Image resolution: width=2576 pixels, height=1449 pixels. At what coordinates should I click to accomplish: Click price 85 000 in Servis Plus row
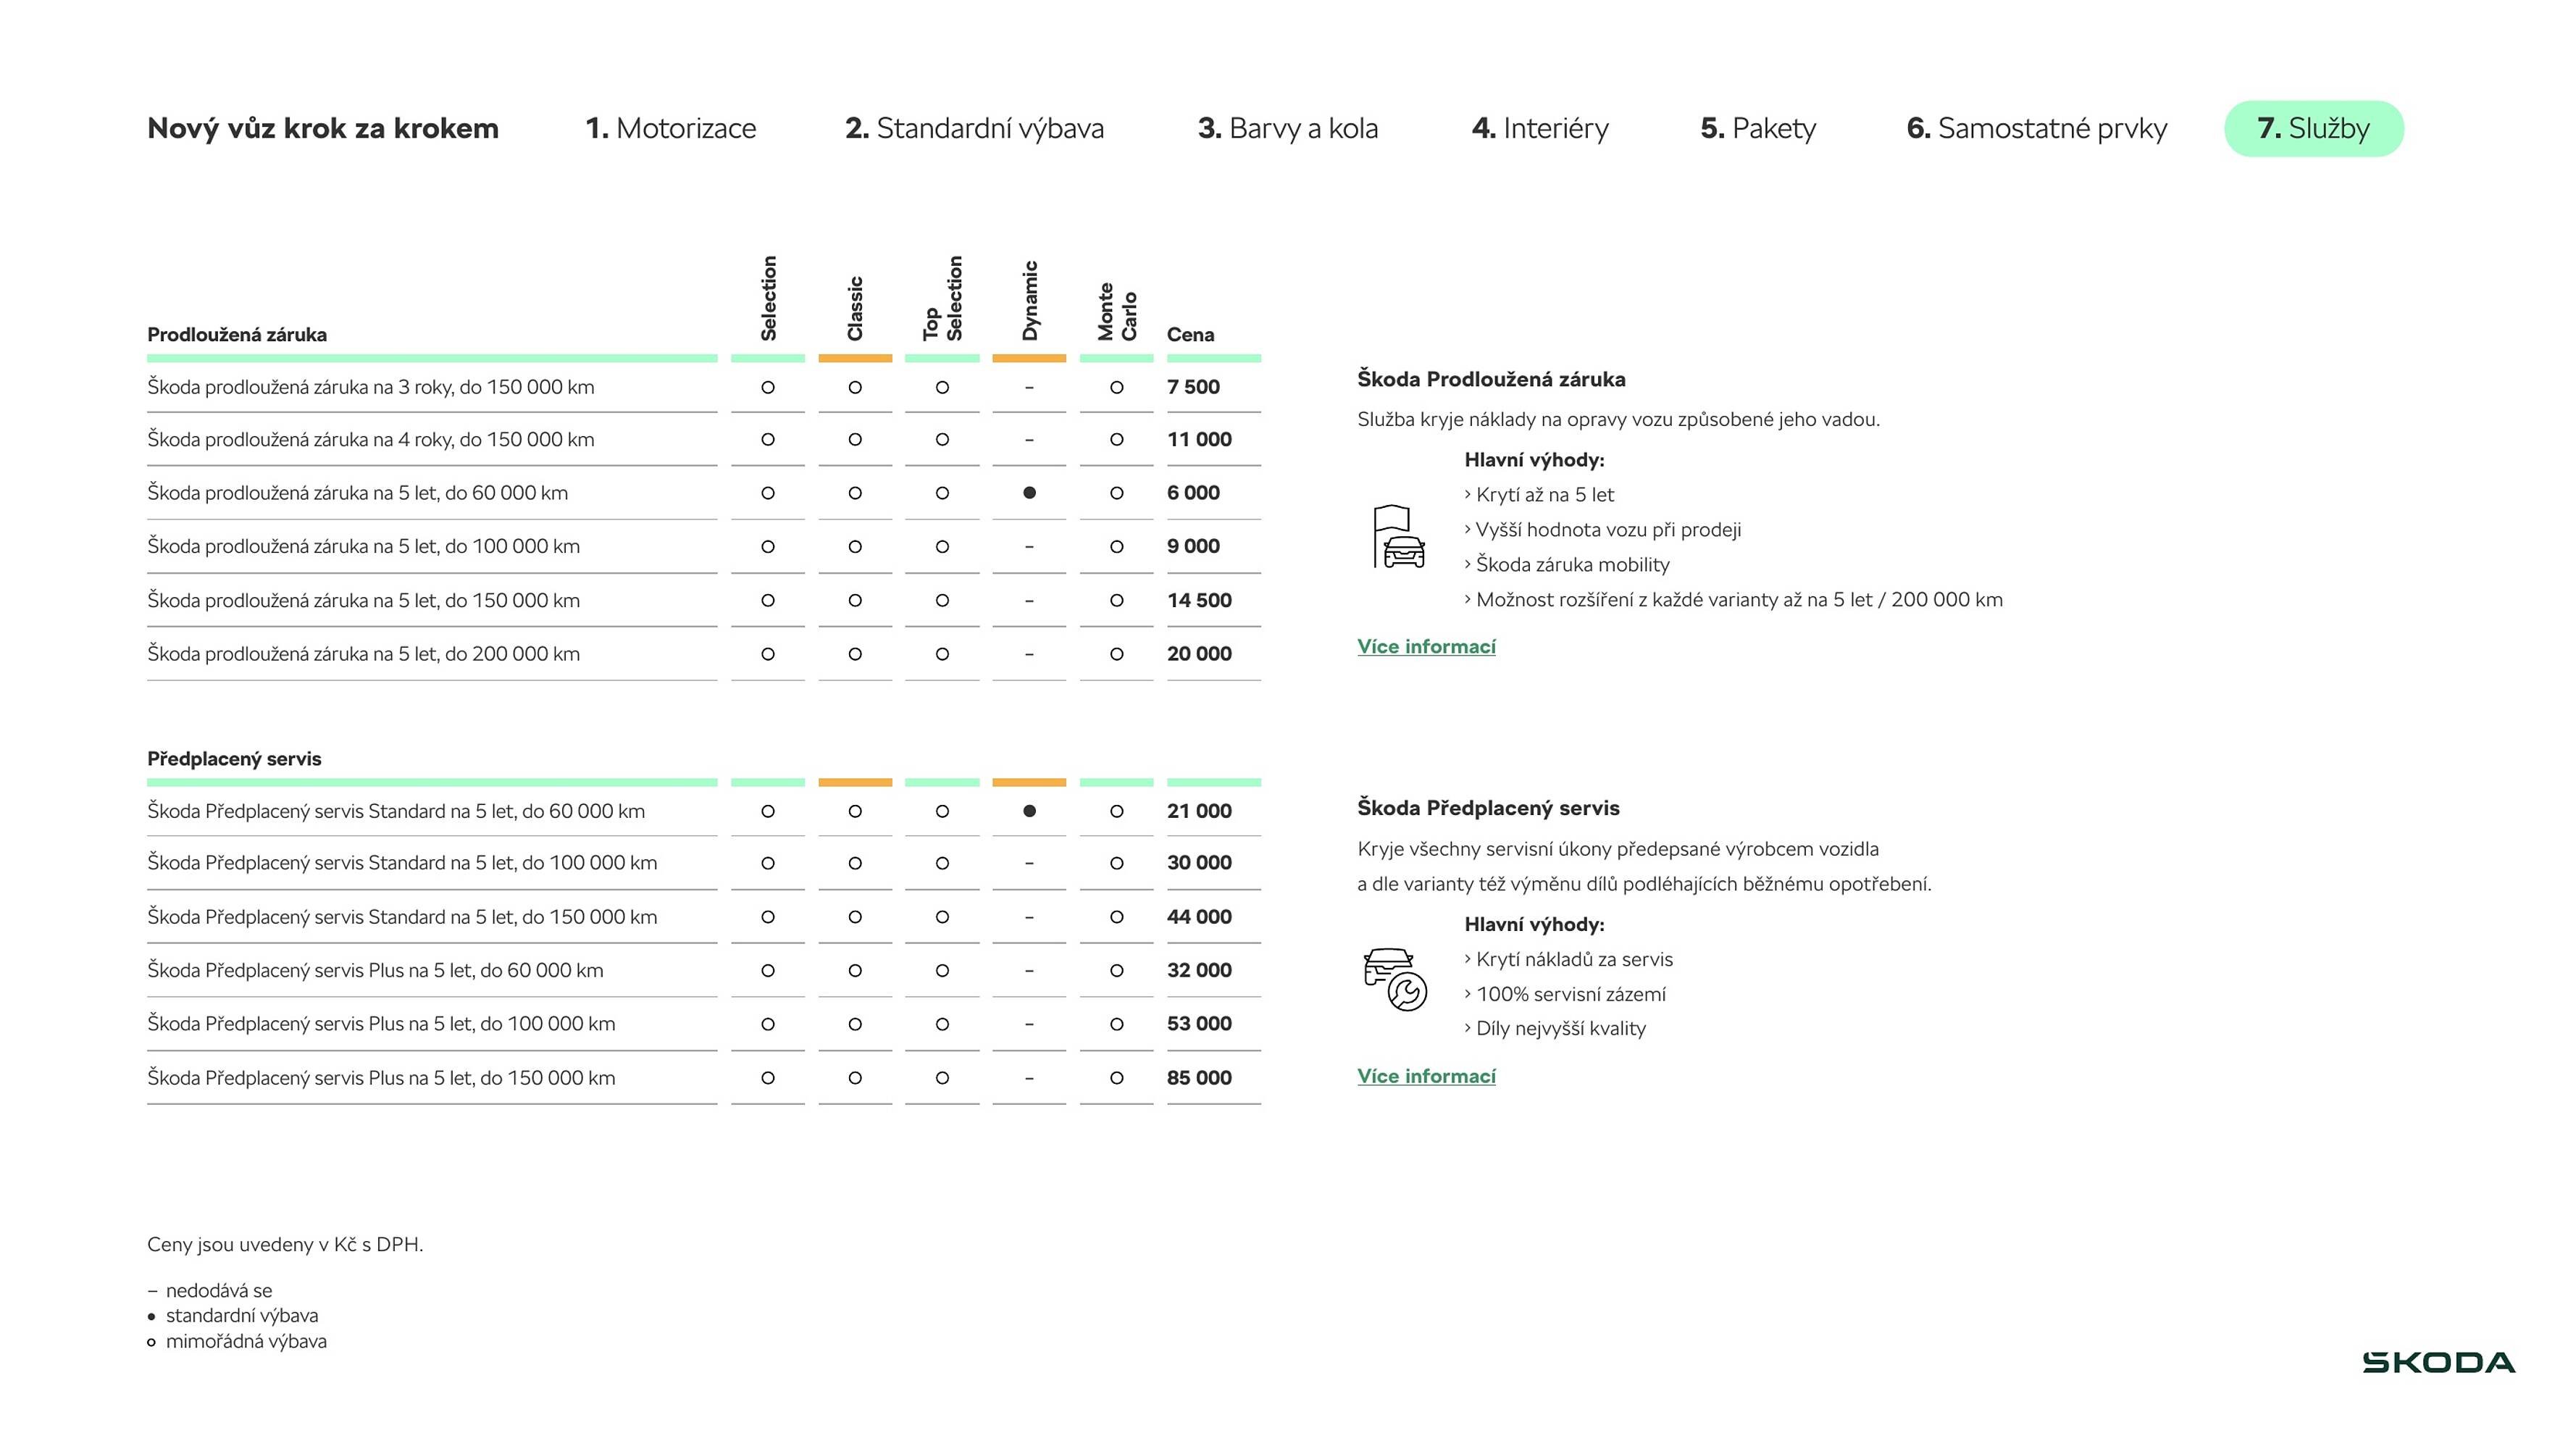click(1198, 1078)
